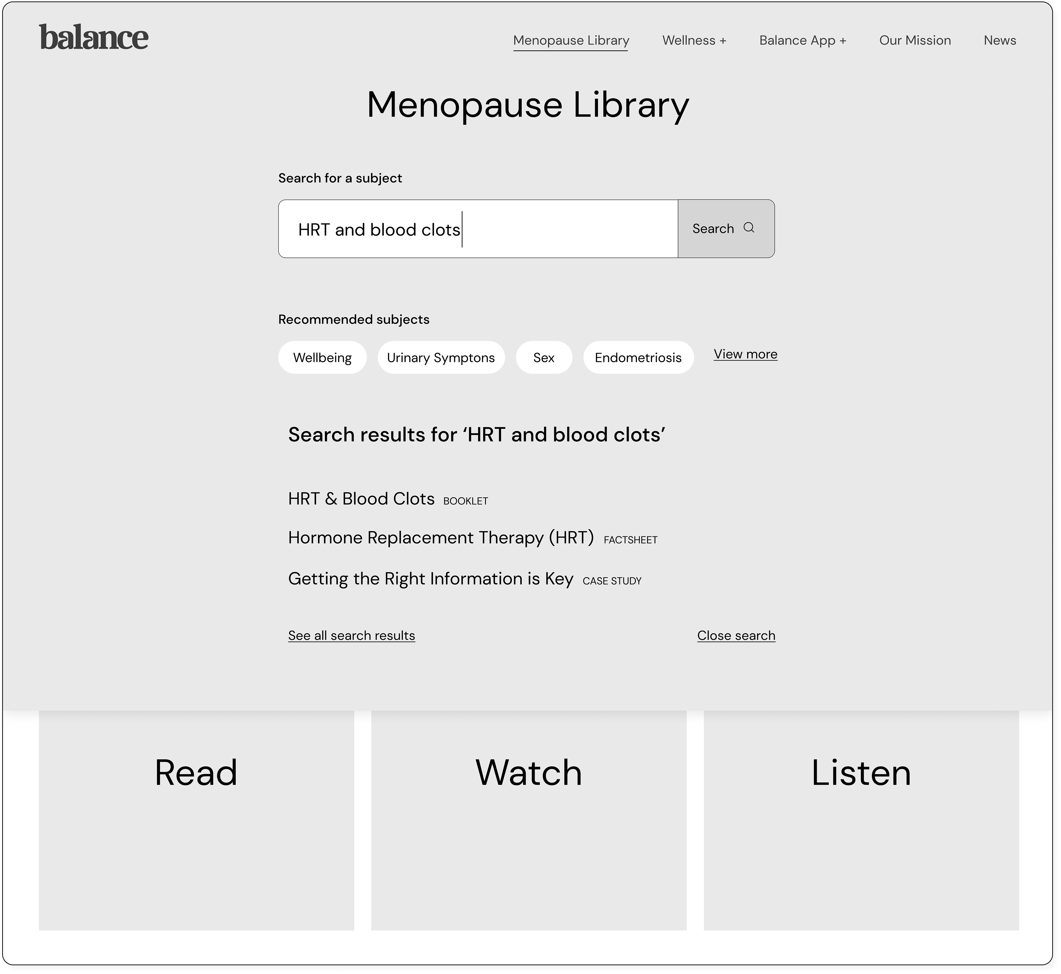Open the News nav link
The height and width of the screenshot is (974, 1061).
1000,41
